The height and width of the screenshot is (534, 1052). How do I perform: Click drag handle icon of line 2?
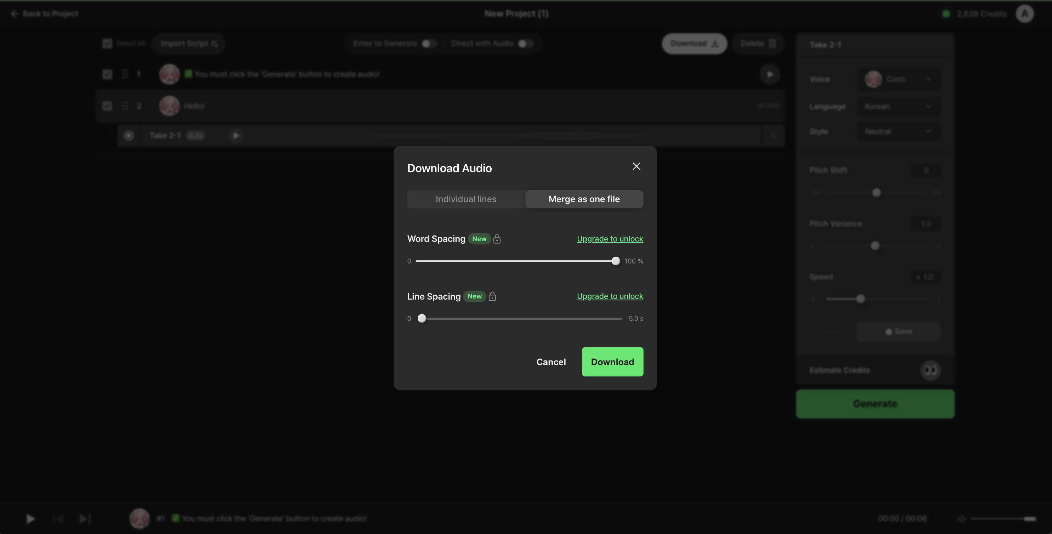point(125,106)
